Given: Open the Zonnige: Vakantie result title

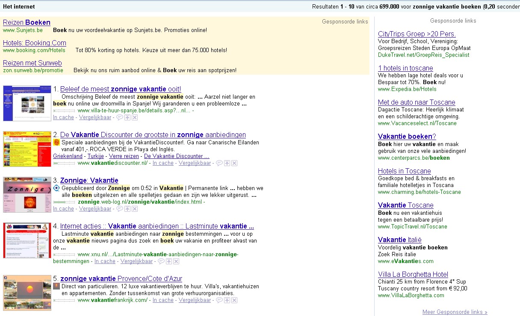Looking at the screenshot, I should (x=89, y=180).
